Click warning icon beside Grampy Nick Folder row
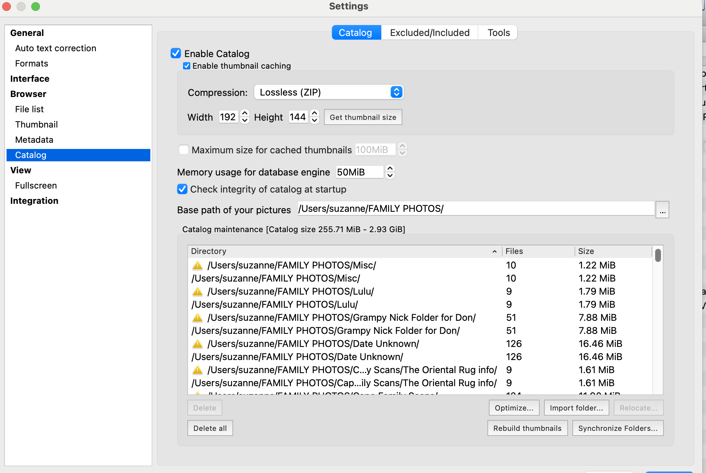Image resolution: width=706 pixels, height=473 pixels. click(198, 318)
